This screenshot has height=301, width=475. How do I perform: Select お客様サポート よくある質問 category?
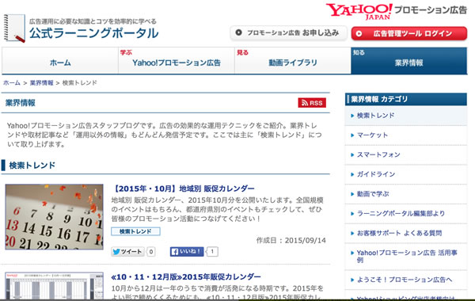point(406,233)
